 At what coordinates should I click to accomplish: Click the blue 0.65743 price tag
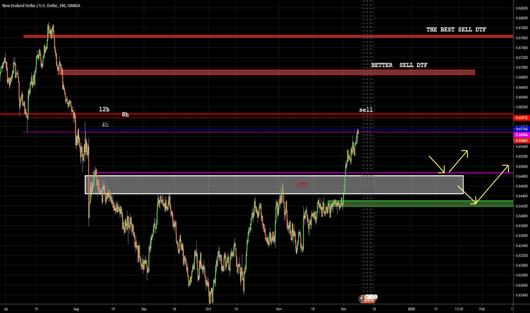[521, 129]
